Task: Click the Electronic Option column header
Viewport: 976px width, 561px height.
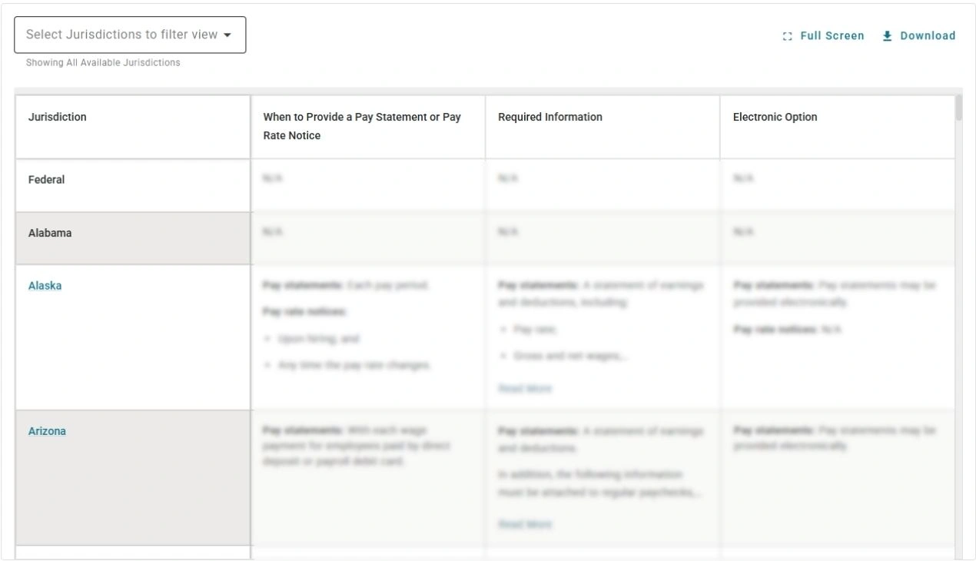Action: coord(775,116)
